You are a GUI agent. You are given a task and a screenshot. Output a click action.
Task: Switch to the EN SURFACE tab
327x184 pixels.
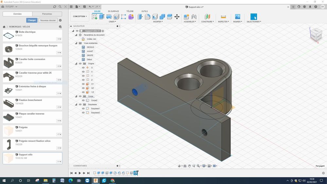coord(114,11)
